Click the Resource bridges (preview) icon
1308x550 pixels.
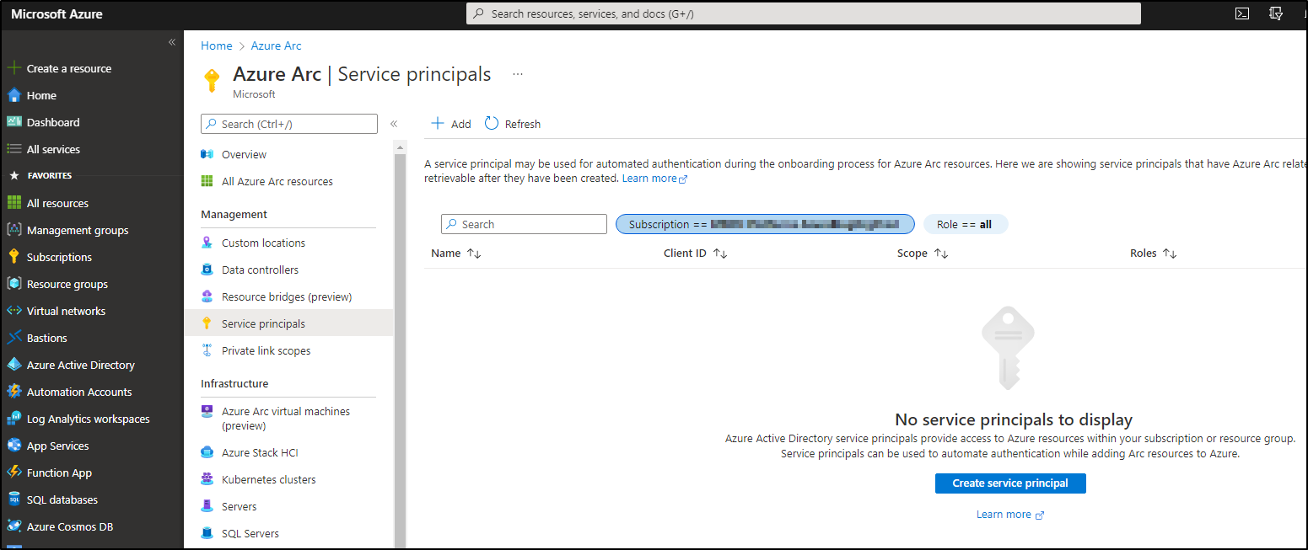[x=207, y=296]
